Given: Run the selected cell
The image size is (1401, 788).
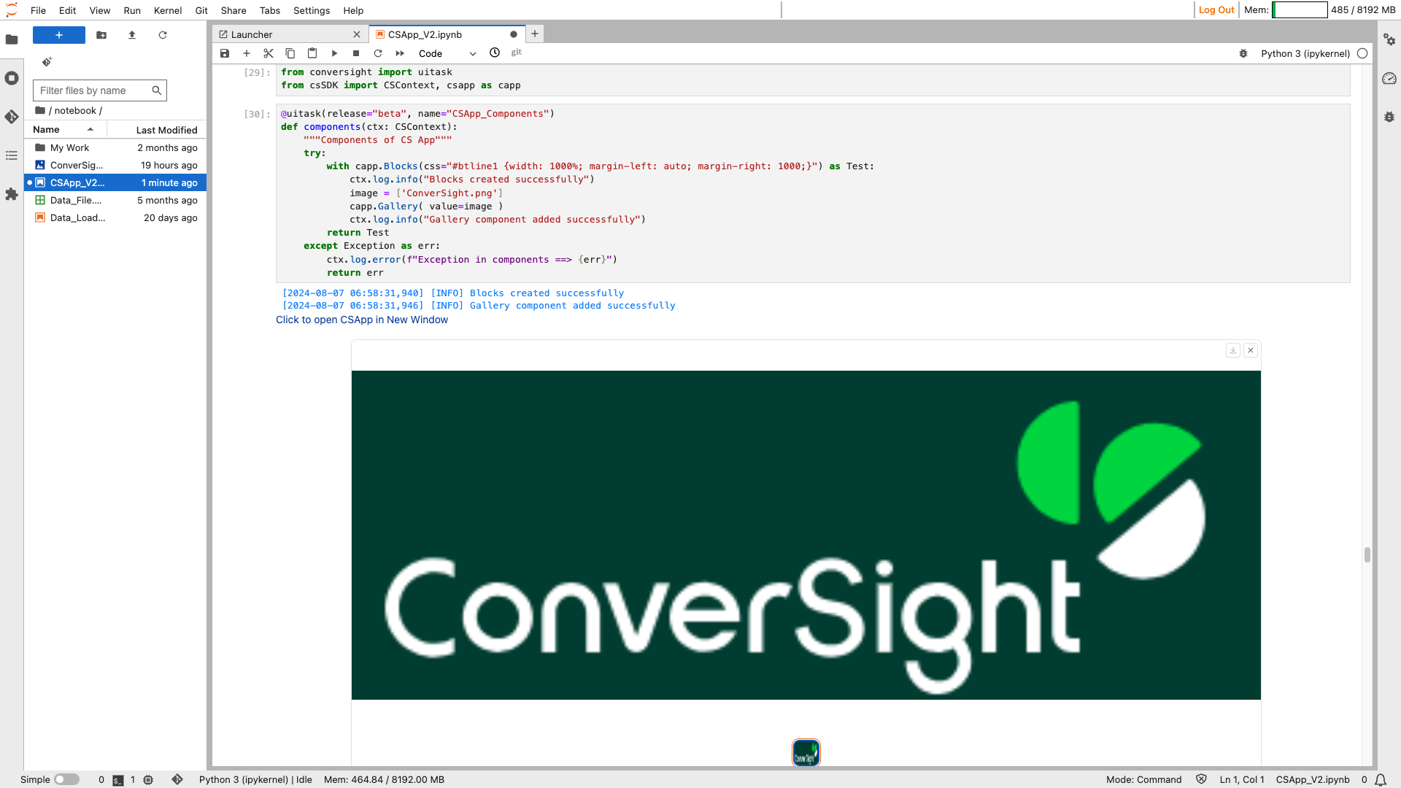Looking at the screenshot, I should tap(334, 53).
